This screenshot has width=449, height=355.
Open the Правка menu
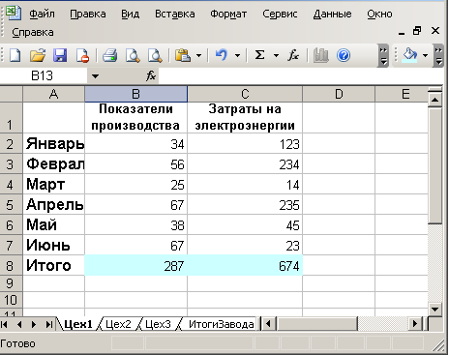(88, 14)
